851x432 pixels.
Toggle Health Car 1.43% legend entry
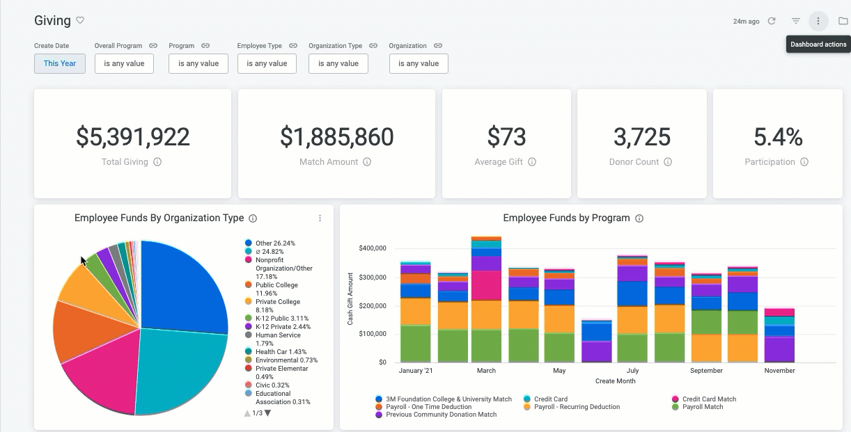(275, 352)
